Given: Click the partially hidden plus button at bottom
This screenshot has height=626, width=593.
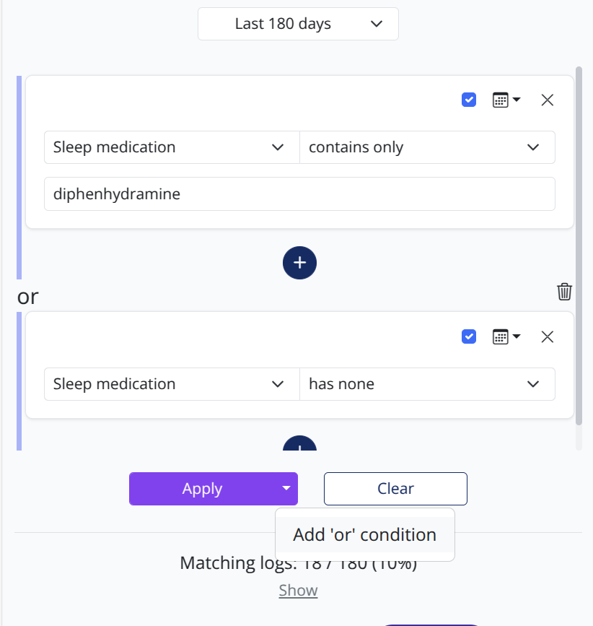Looking at the screenshot, I should point(299,445).
